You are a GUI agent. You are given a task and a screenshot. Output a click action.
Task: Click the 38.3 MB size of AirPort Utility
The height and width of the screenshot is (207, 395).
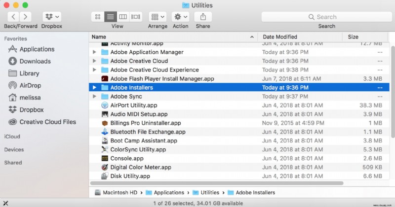pyautogui.click(x=371, y=105)
